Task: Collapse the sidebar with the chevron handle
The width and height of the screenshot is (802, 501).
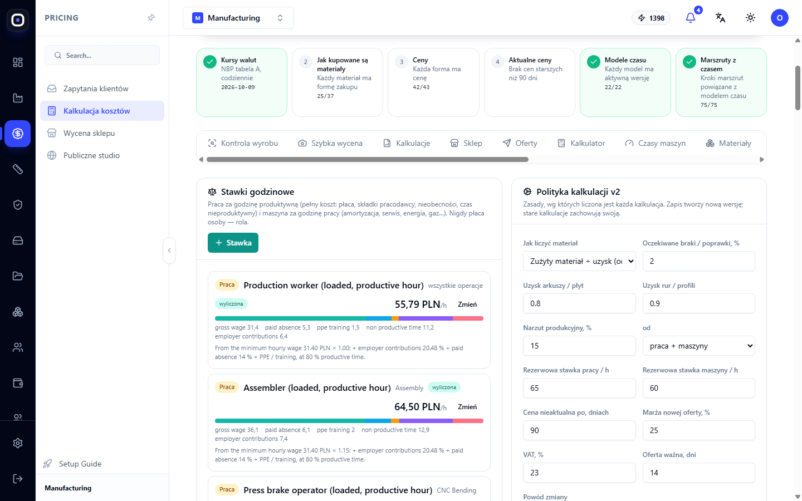Action: click(169, 250)
